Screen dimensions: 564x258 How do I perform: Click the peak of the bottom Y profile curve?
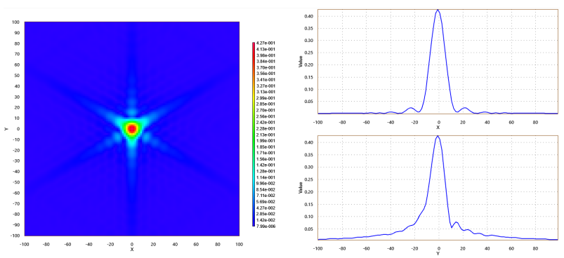point(438,136)
